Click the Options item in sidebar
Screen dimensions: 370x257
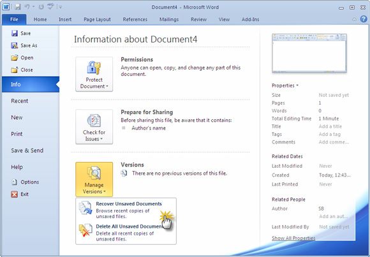tap(25, 182)
